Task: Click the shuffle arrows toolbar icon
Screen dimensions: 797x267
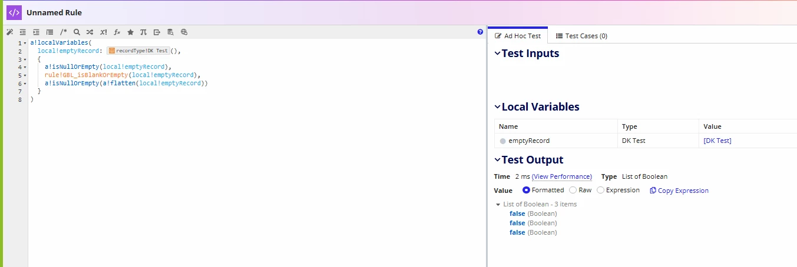Action: pos(90,32)
